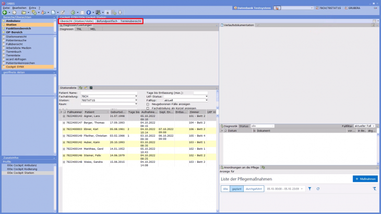Viewport: 381px width, 214px height.
Task: Clear filters icon at right of Pflegemaßnahmen
Action: click(374, 188)
